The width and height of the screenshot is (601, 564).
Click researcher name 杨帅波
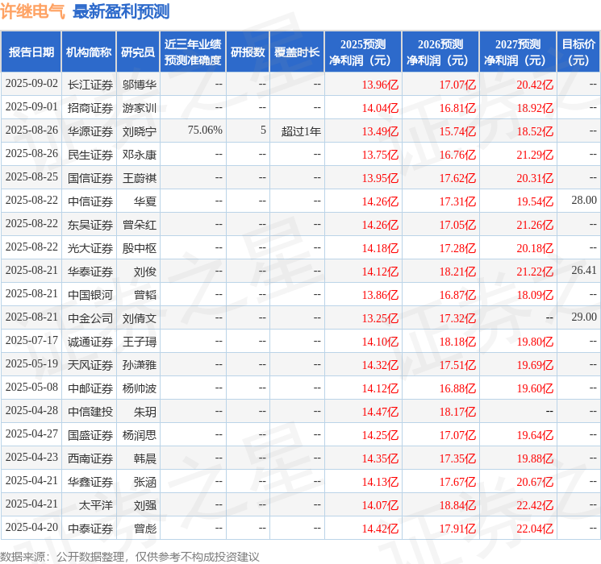click(x=139, y=388)
